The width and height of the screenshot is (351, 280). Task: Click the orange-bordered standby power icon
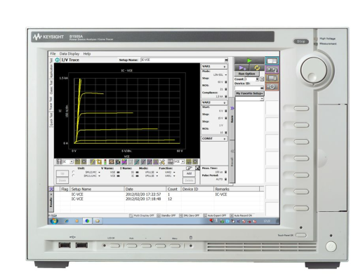coord(272,86)
